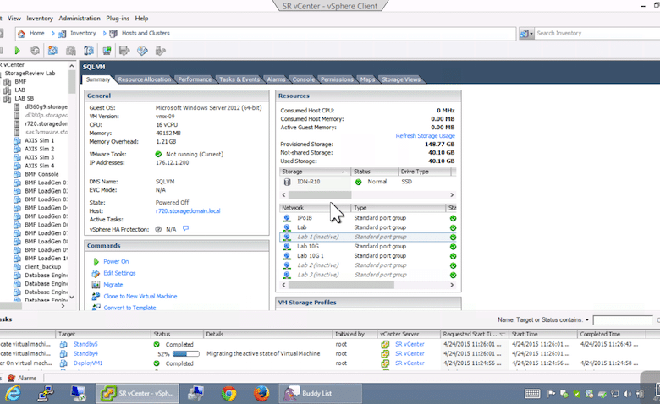Click the Refresh Storage Usage link
The height and width of the screenshot is (404, 660).
[425, 136]
